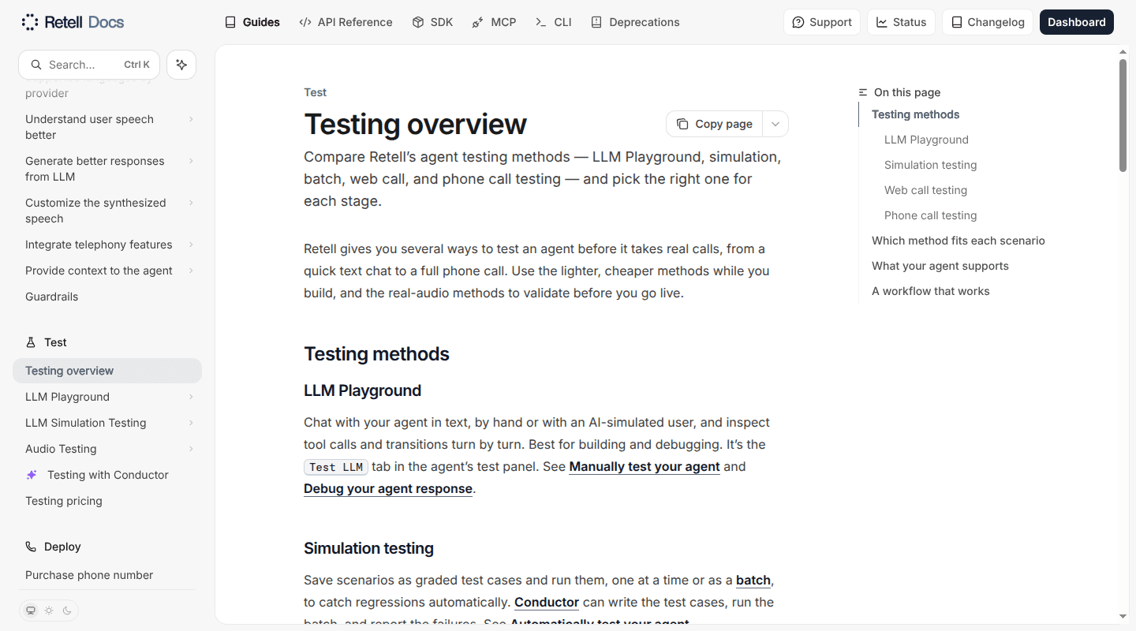Follow the Conductor link in text

[547, 602]
